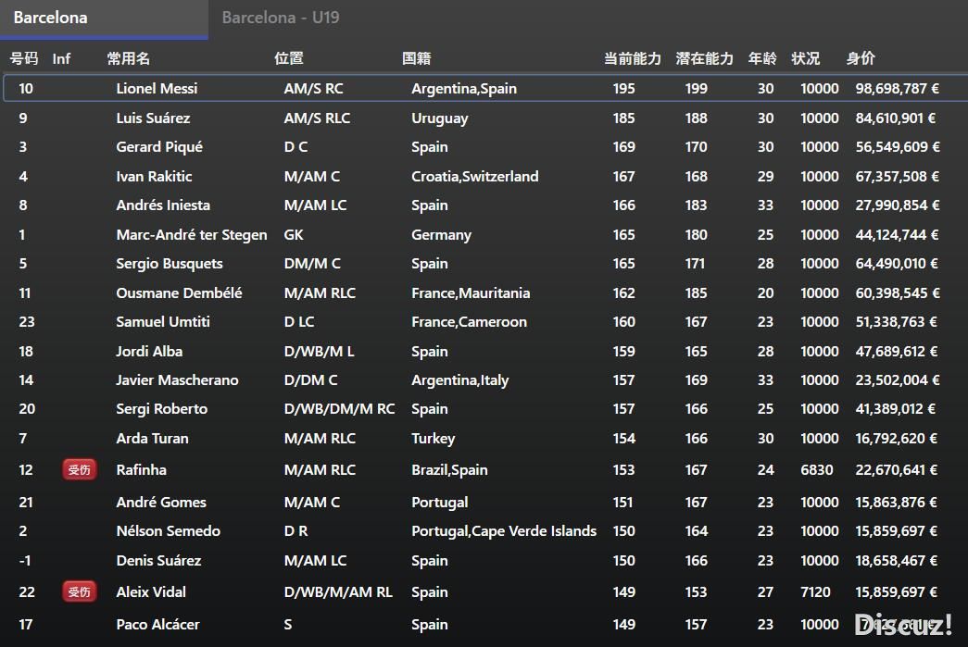Image resolution: width=968 pixels, height=647 pixels.
Task: Click Rafinha's condition value 6830
Action: point(817,470)
